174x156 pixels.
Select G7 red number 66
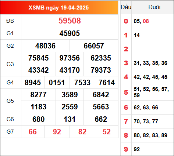point(33,132)
